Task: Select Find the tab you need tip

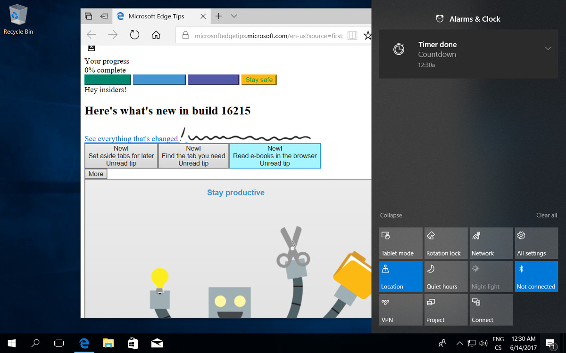Action: pyautogui.click(x=193, y=156)
